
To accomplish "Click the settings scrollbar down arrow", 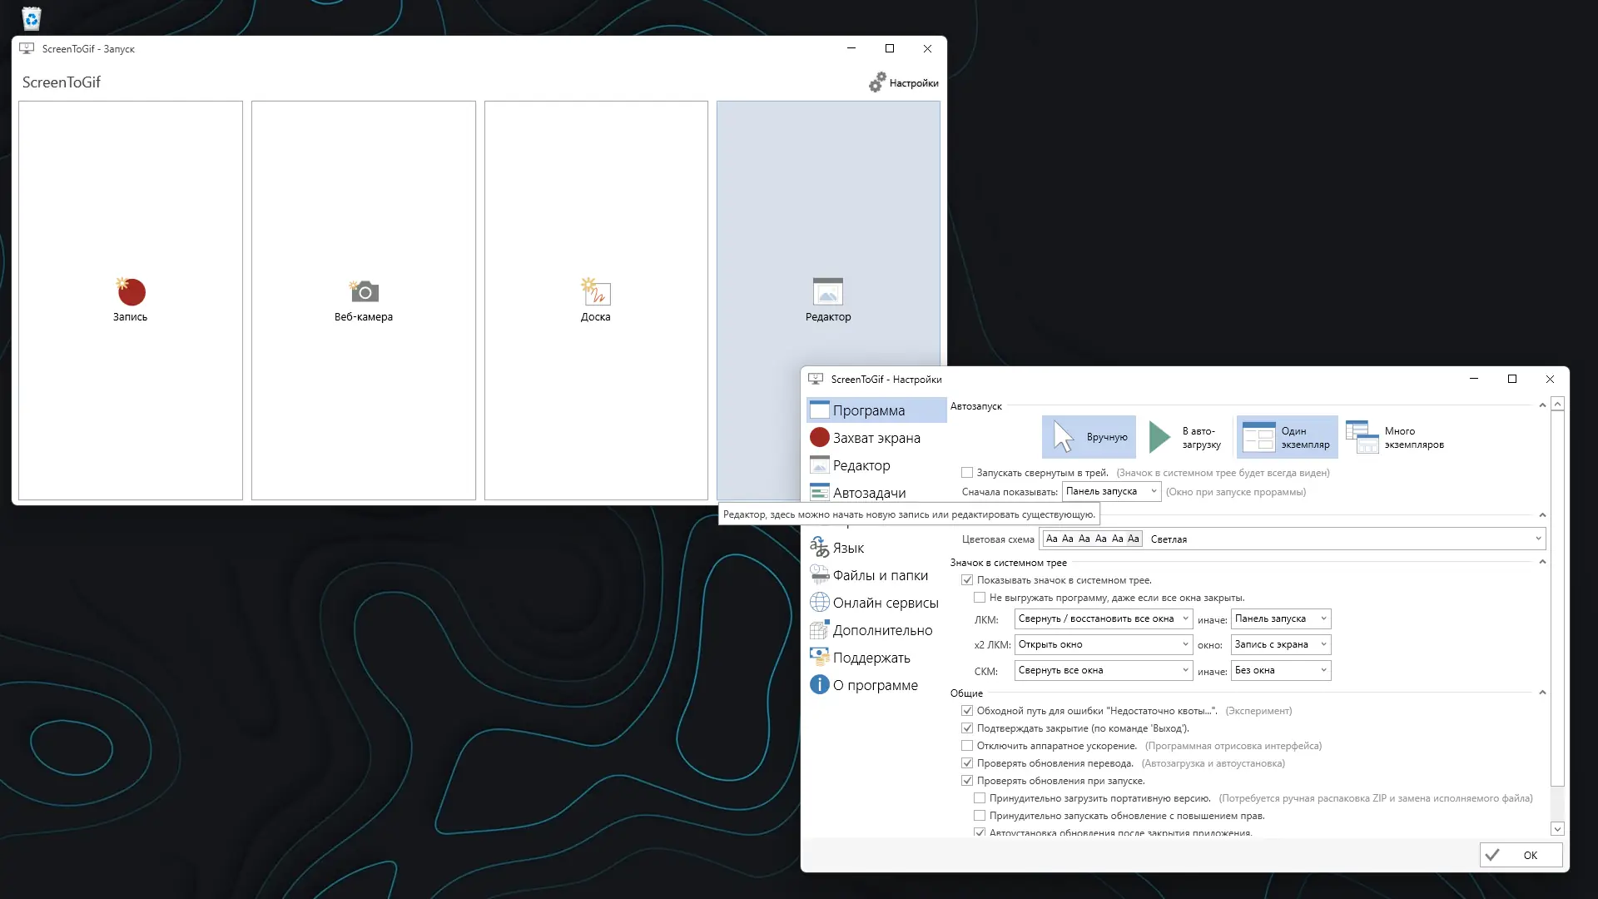I will click(x=1557, y=828).
